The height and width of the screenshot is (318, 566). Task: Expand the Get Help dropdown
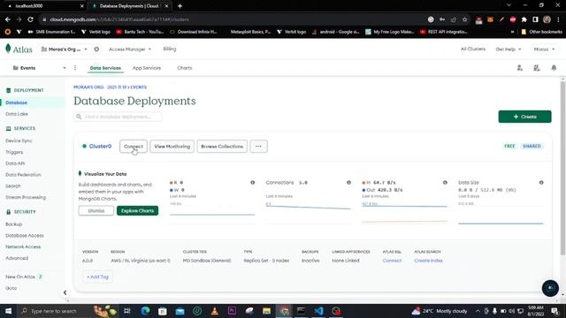pyautogui.click(x=509, y=49)
